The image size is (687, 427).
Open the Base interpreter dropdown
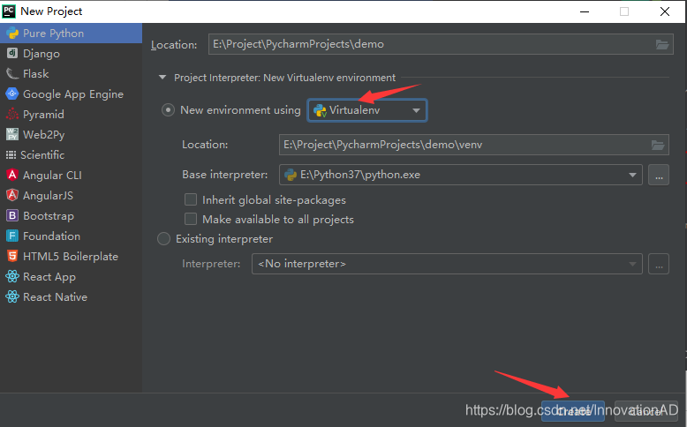(460, 175)
